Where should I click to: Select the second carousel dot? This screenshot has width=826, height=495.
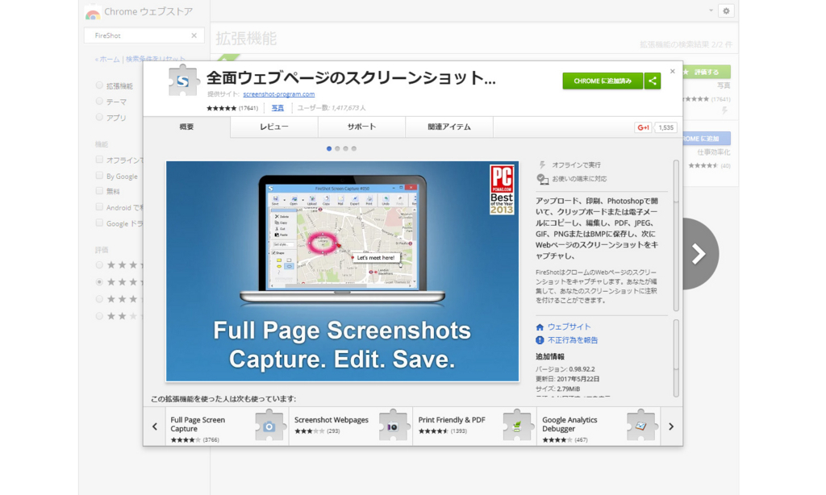point(337,148)
